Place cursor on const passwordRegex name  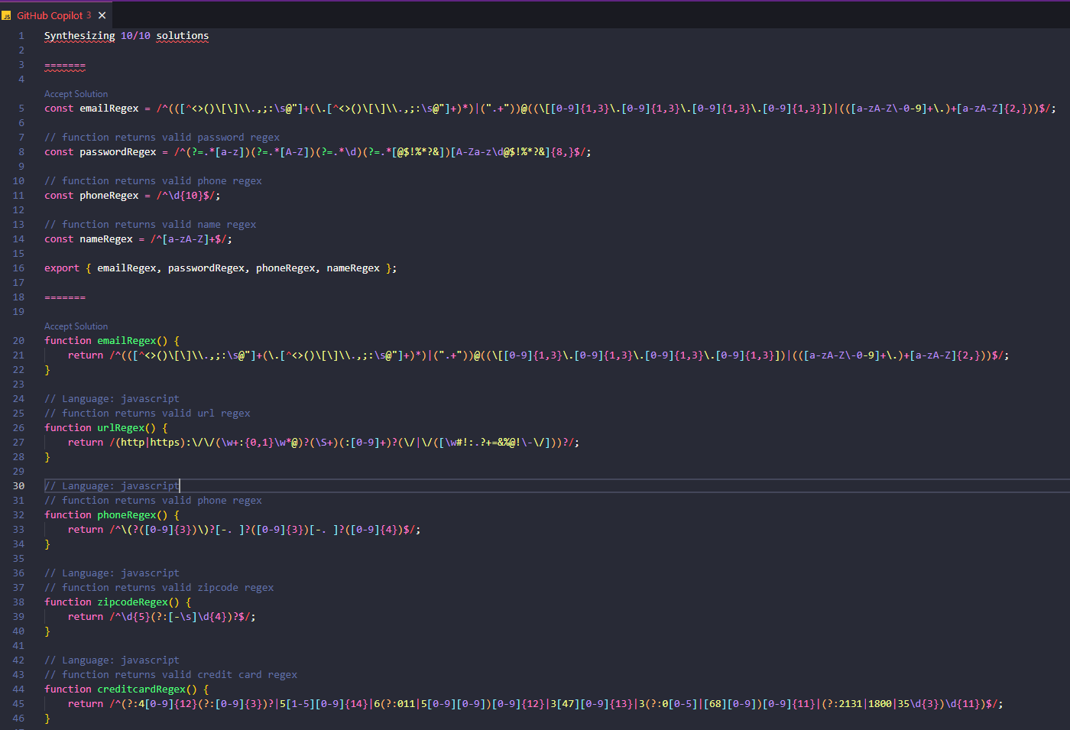(x=118, y=152)
